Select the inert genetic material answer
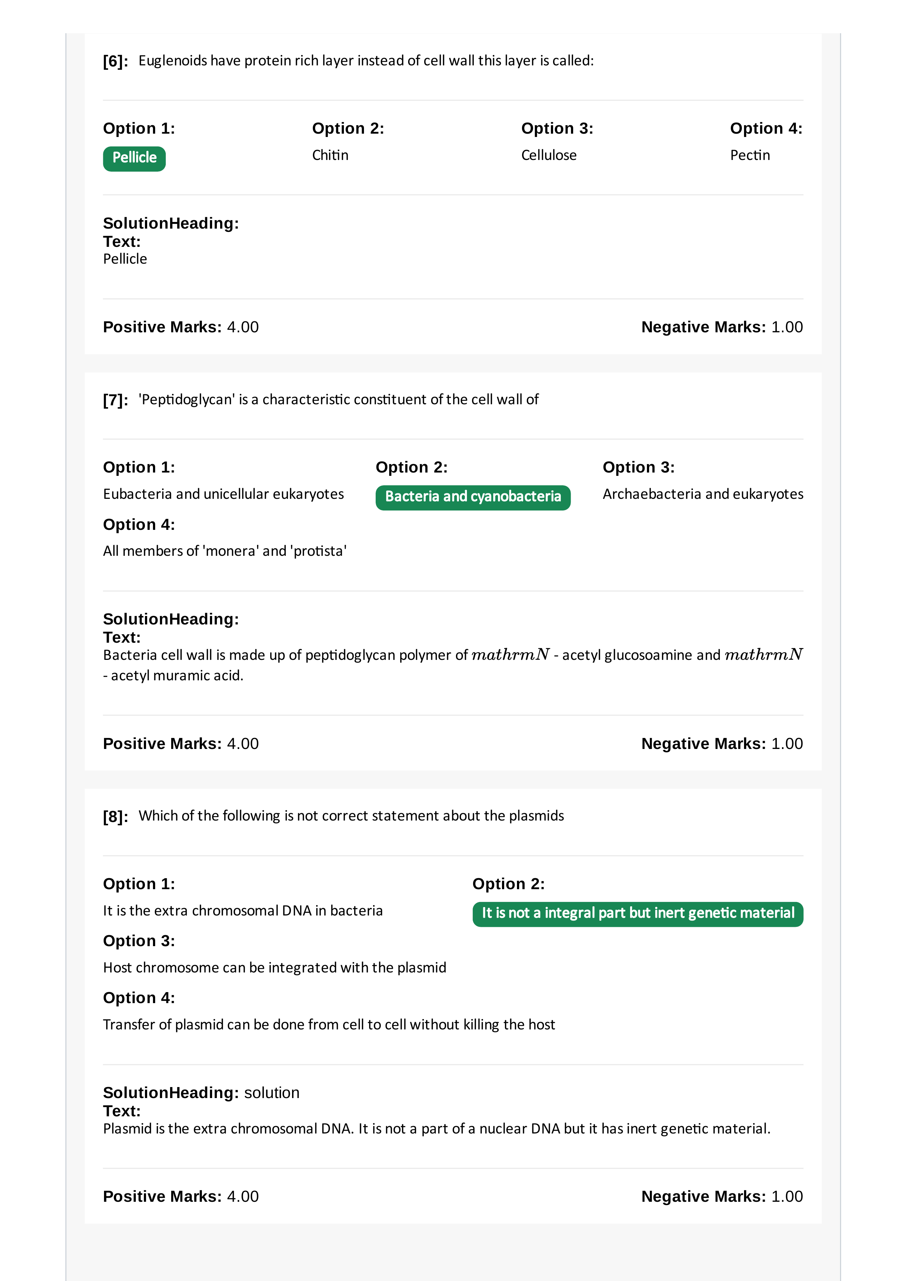905x1281 pixels. [638, 914]
